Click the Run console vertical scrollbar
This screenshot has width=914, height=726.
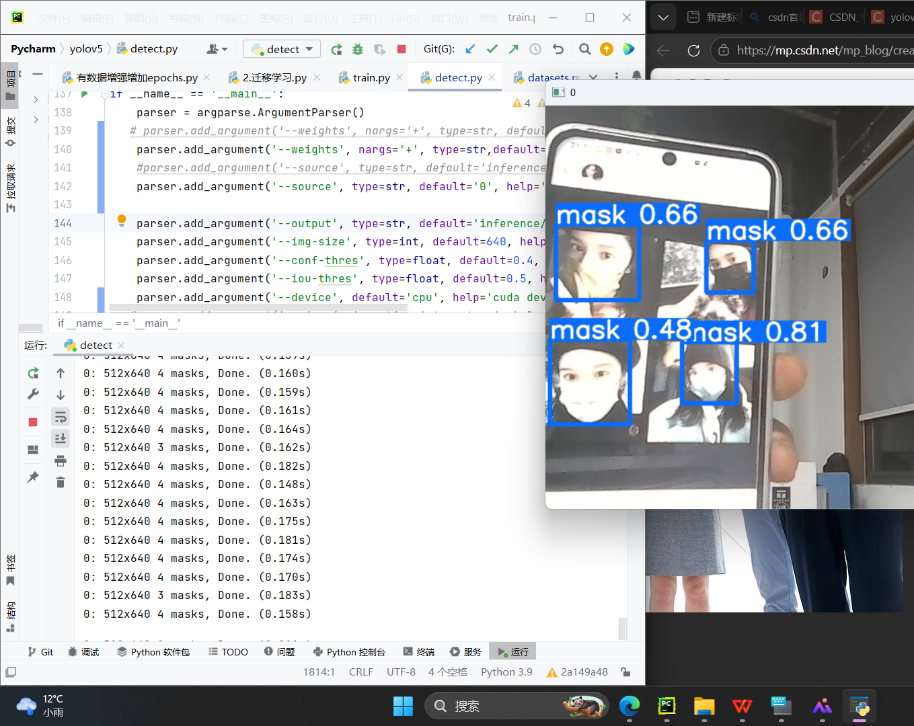point(622,629)
